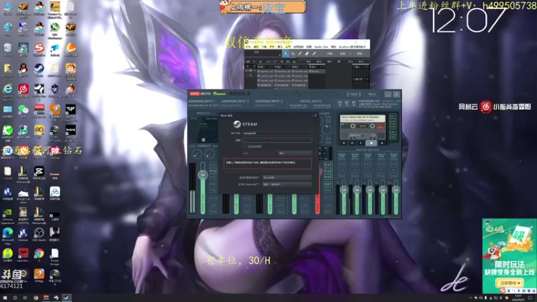
Task: Click the Chrome icon in the taskbar
Action: 36,298
